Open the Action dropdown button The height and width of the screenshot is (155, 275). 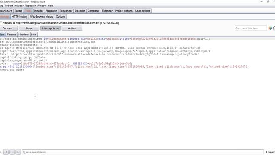click(x=72, y=28)
